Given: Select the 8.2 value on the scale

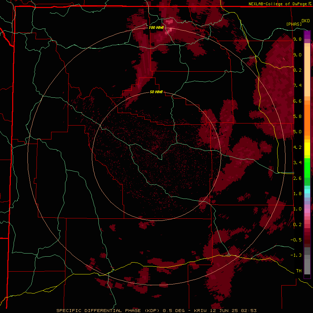Looking at the screenshot, I should pos(297,70).
